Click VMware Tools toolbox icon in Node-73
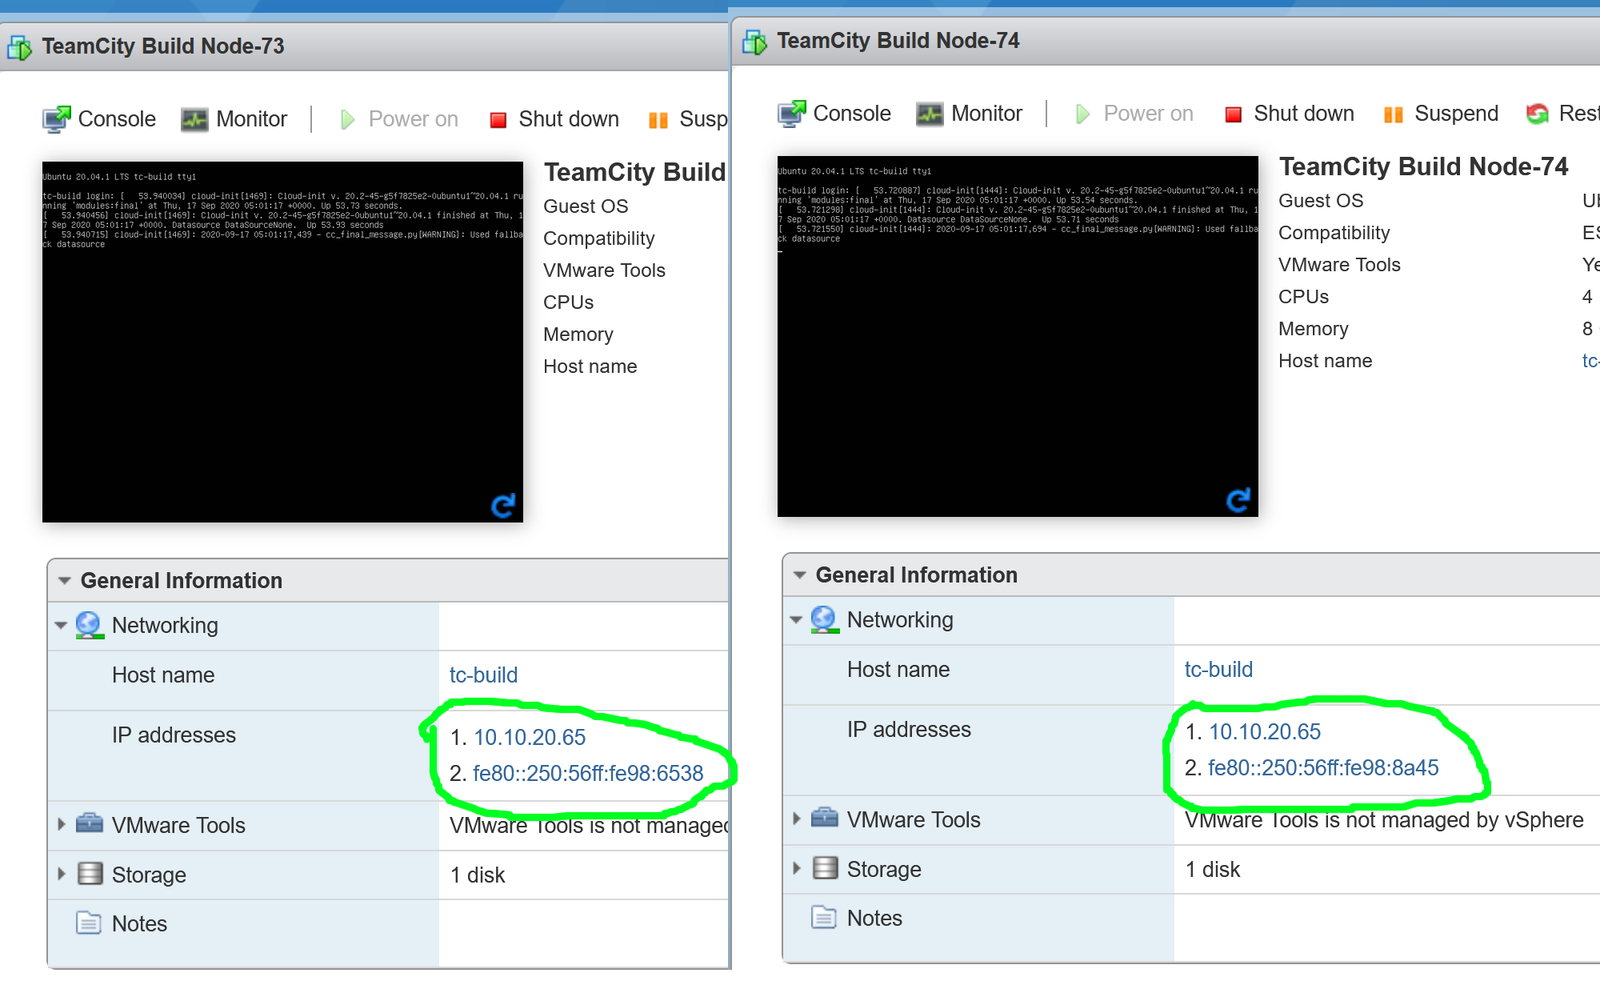This screenshot has height=985, width=1600. point(90,823)
